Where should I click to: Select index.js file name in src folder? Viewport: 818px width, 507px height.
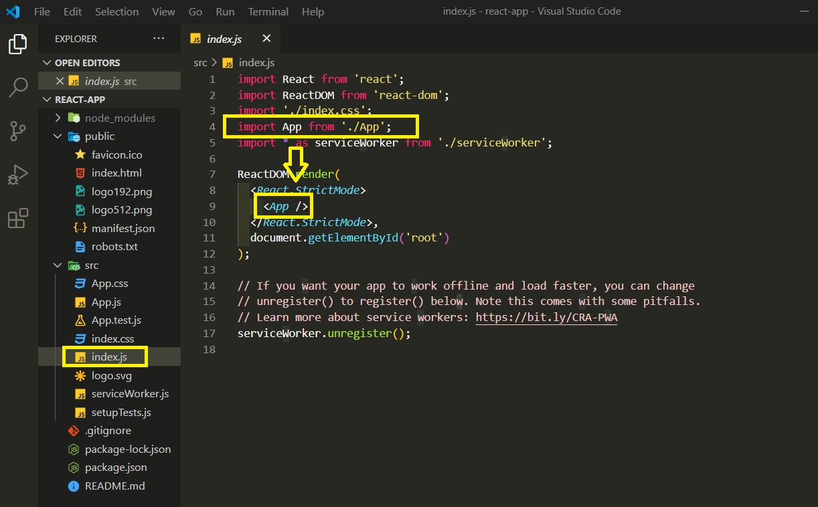pos(109,357)
